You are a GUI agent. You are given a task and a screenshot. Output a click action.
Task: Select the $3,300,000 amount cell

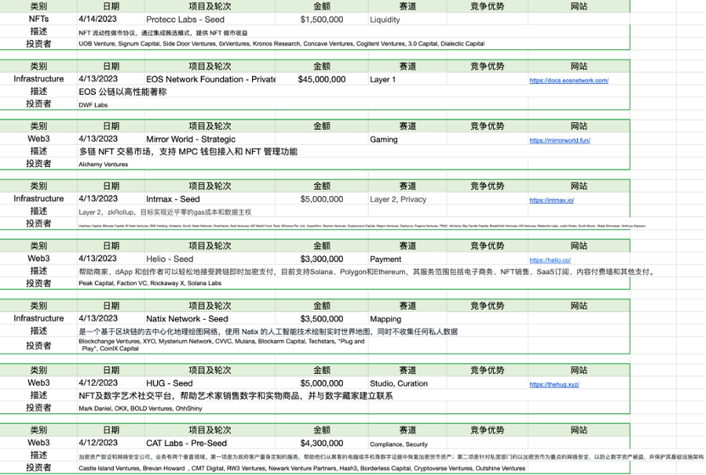[x=322, y=259]
